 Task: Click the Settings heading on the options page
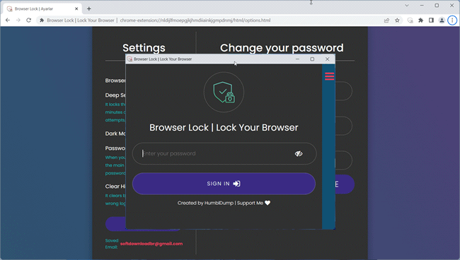pyautogui.click(x=144, y=48)
